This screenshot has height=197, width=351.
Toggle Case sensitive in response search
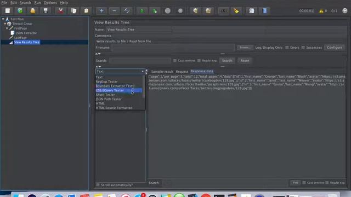tap(304, 182)
